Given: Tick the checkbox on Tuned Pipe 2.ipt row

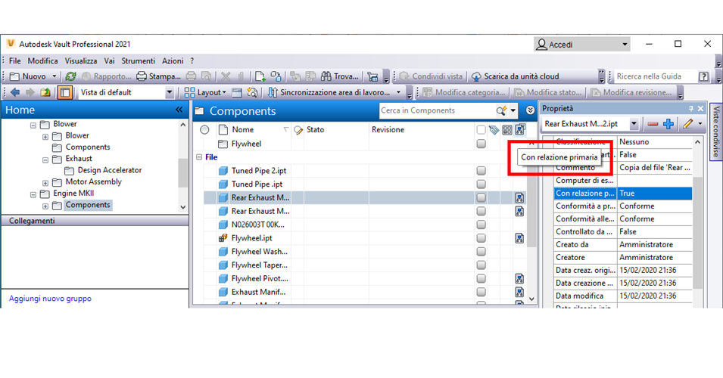Looking at the screenshot, I should pyautogui.click(x=481, y=171).
